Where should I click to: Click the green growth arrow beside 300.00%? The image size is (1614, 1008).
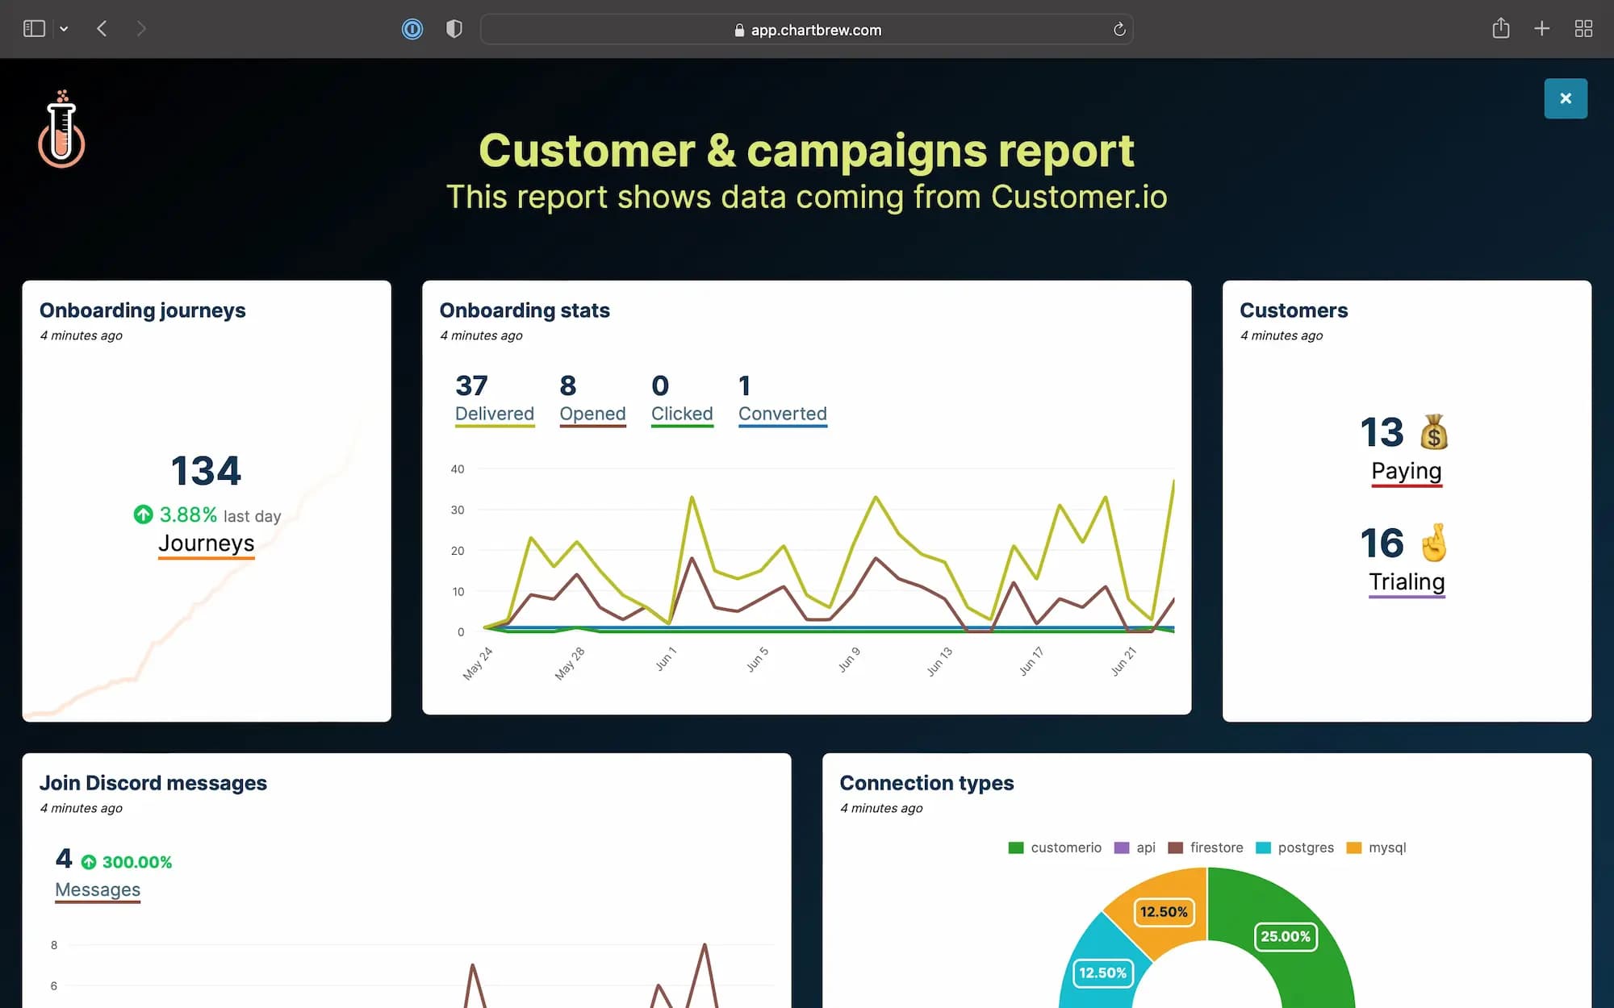(x=89, y=862)
